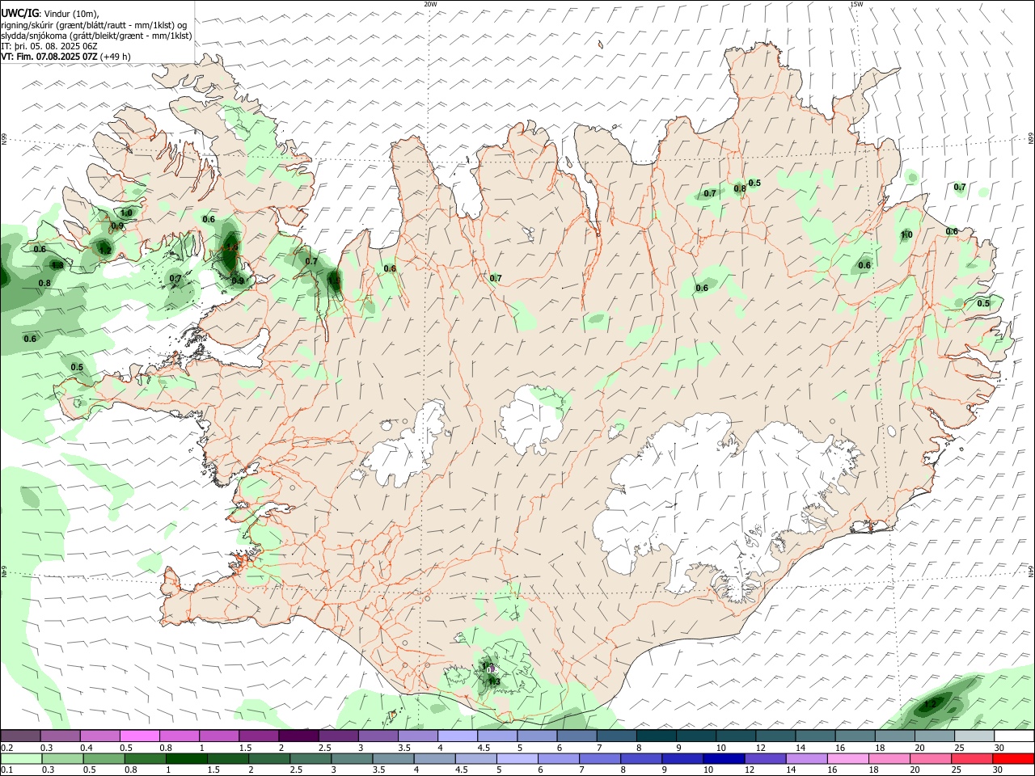
Task: Select the lower-scale green swatch between 0.8 and 1
Action: pos(145,758)
